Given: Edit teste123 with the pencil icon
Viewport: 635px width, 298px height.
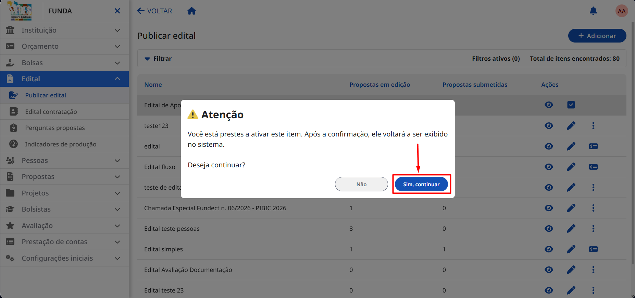Looking at the screenshot, I should [x=571, y=126].
